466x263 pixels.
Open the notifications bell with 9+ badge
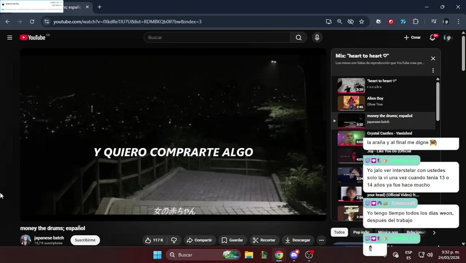pyautogui.click(x=432, y=37)
